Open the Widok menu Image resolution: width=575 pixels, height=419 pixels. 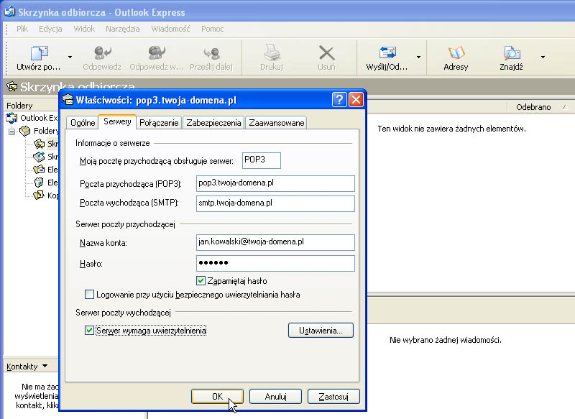(84, 29)
